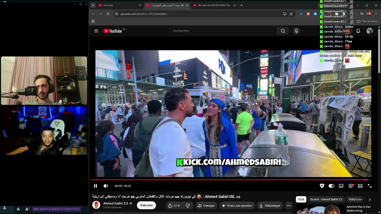Open the New games available for Game Pulse notice
381x214 pixels.
[57, 209]
